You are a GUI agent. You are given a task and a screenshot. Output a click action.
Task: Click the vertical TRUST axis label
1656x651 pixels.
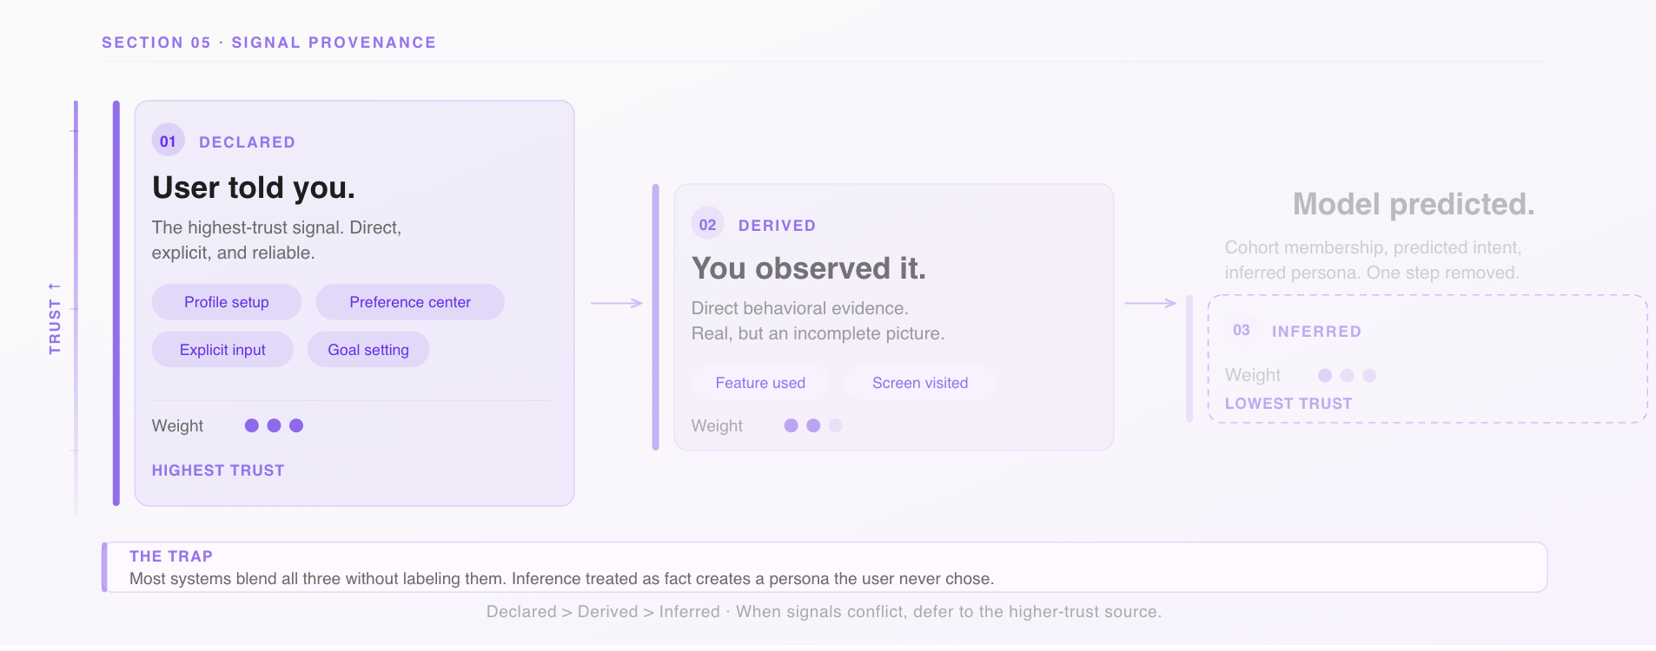pyautogui.click(x=55, y=318)
